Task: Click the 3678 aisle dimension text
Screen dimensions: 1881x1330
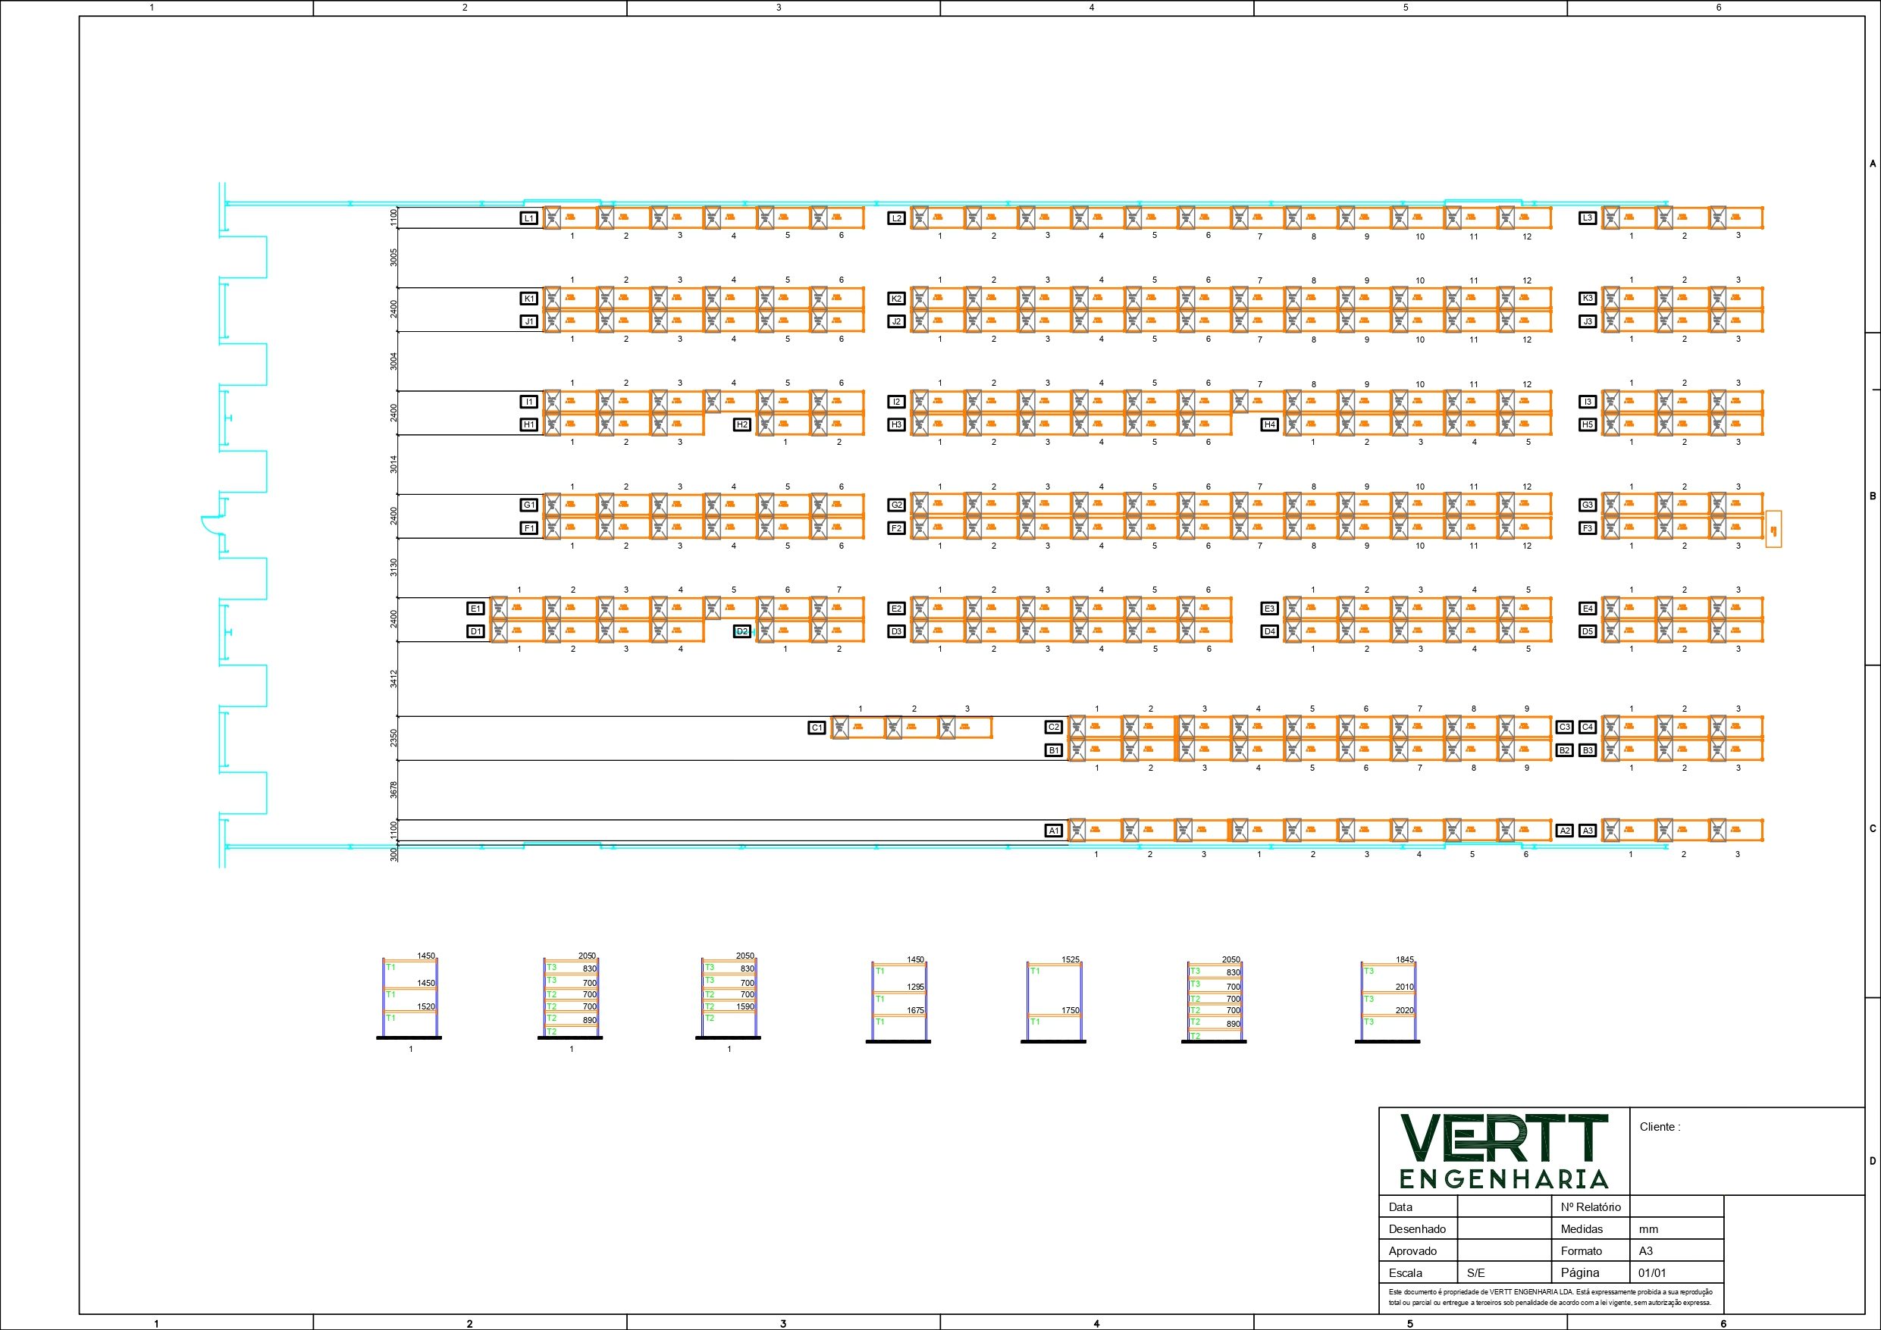Action: coord(394,790)
